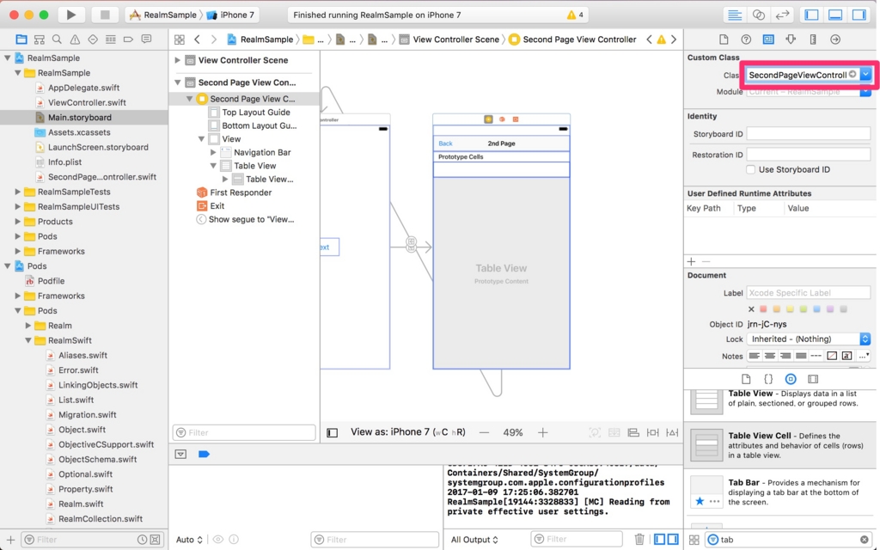Open the Project navigator folder icon
Viewport: 880px width, 550px height.
tap(21, 40)
